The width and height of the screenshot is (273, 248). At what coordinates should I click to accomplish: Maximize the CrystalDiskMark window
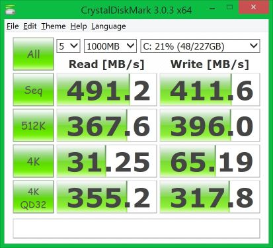[x=229, y=7]
